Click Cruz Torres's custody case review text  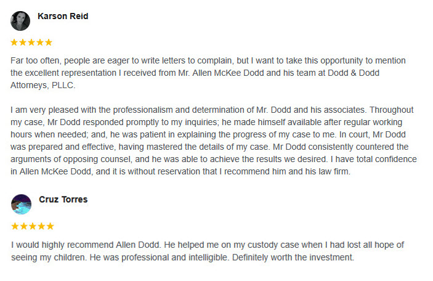point(208,251)
